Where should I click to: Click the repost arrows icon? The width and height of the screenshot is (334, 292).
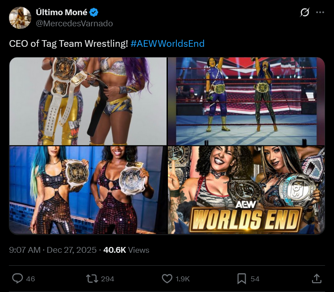92,279
